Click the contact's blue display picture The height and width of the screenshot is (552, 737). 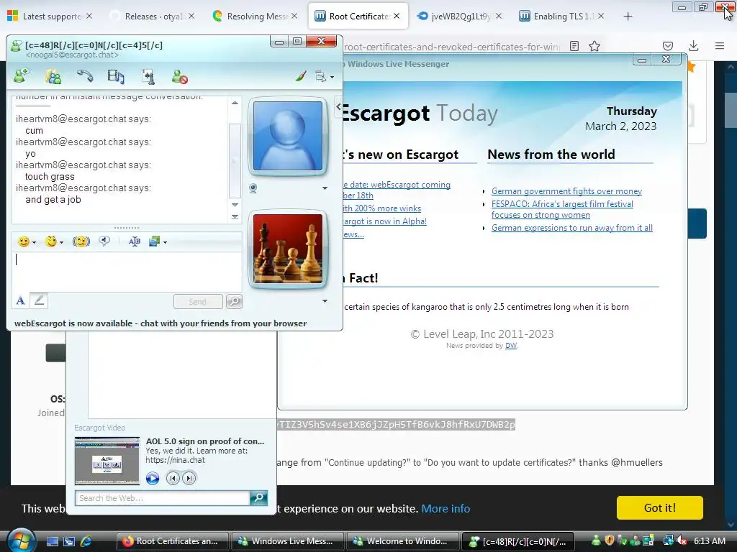point(288,136)
